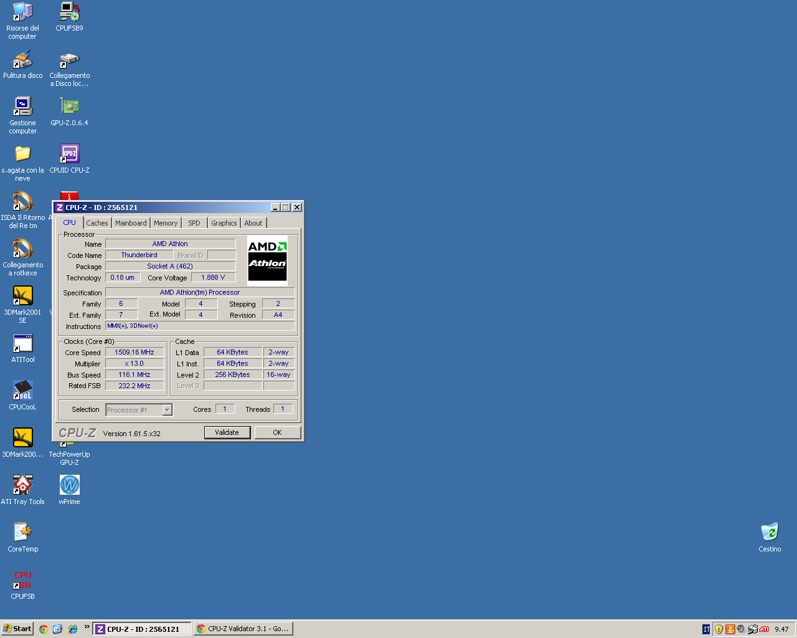The height and width of the screenshot is (638, 797).
Task: Click the third quick launch icon between Chrome and Internet Explorer
Action: point(58,629)
